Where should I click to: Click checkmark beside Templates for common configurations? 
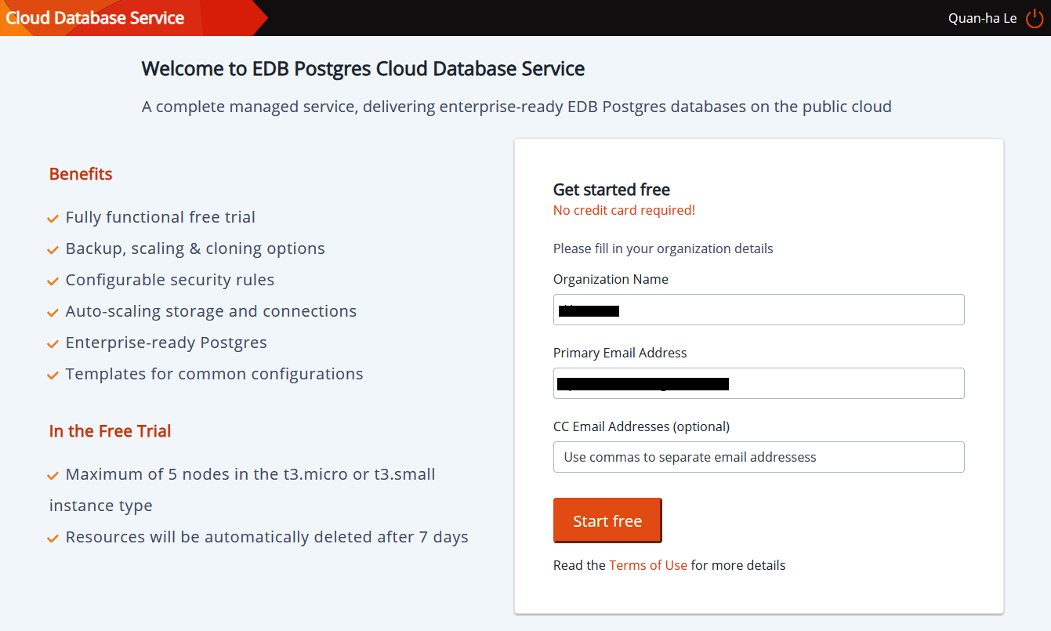click(x=53, y=375)
